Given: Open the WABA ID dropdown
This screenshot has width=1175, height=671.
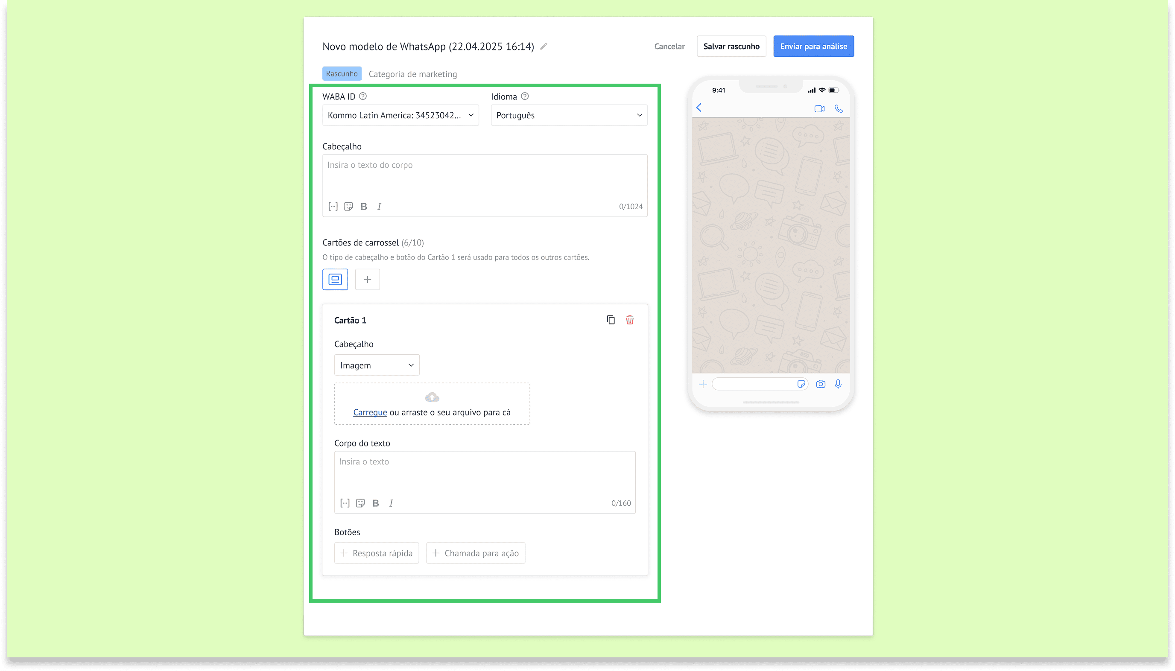Looking at the screenshot, I should coord(400,115).
